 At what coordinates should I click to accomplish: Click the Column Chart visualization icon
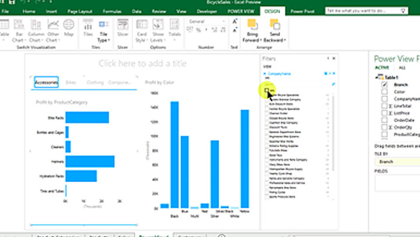tap(36, 29)
